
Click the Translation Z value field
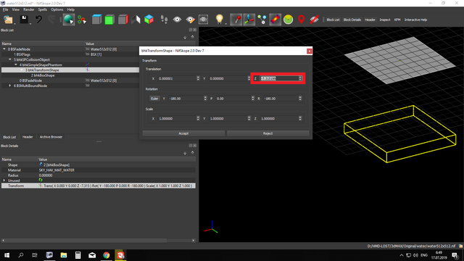tap(279, 78)
